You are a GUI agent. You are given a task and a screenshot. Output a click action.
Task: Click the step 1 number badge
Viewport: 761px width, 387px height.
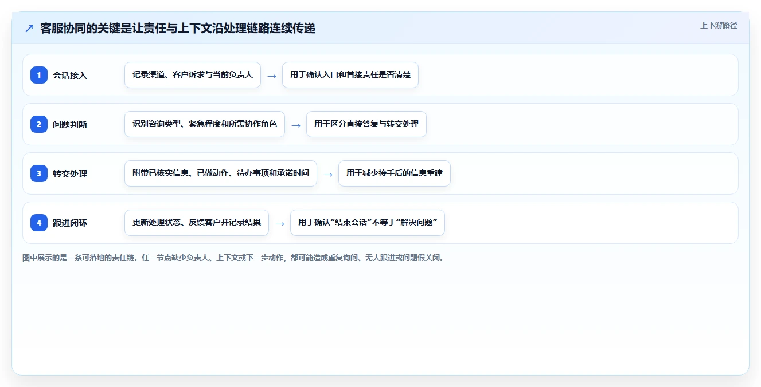(x=39, y=75)
